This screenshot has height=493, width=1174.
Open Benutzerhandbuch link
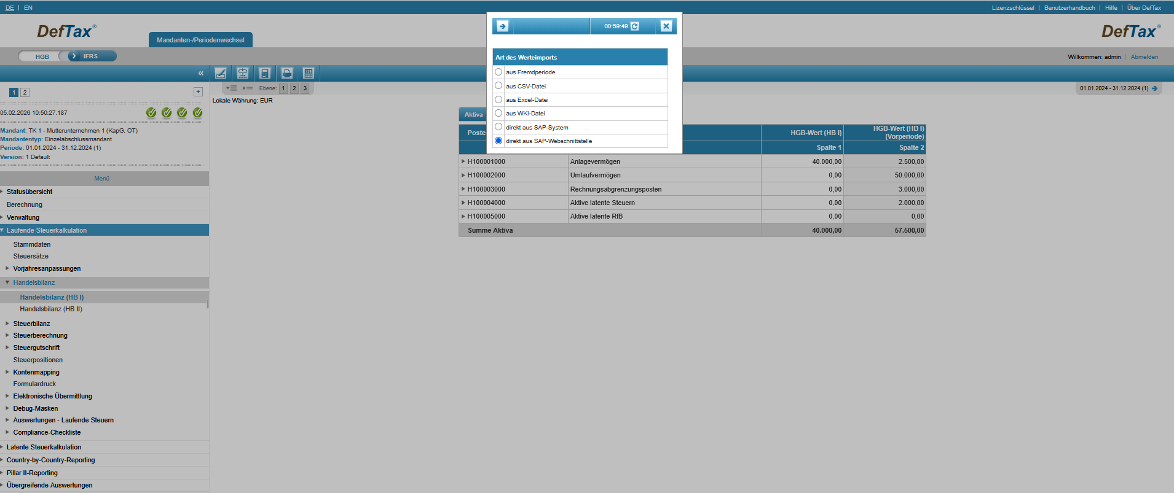(x=1070, y=8)
